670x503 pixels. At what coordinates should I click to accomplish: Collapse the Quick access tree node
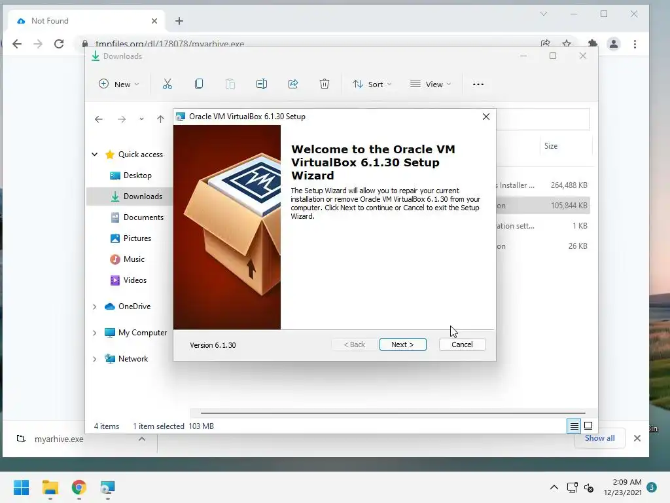tap(95, 155)
